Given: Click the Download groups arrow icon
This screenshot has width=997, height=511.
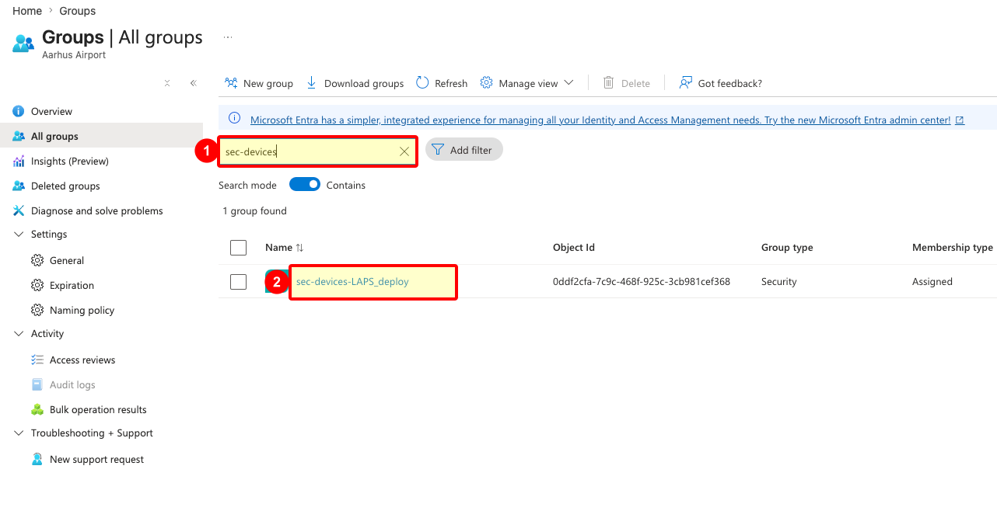Looking at the screenshot, I should (312, 83).
